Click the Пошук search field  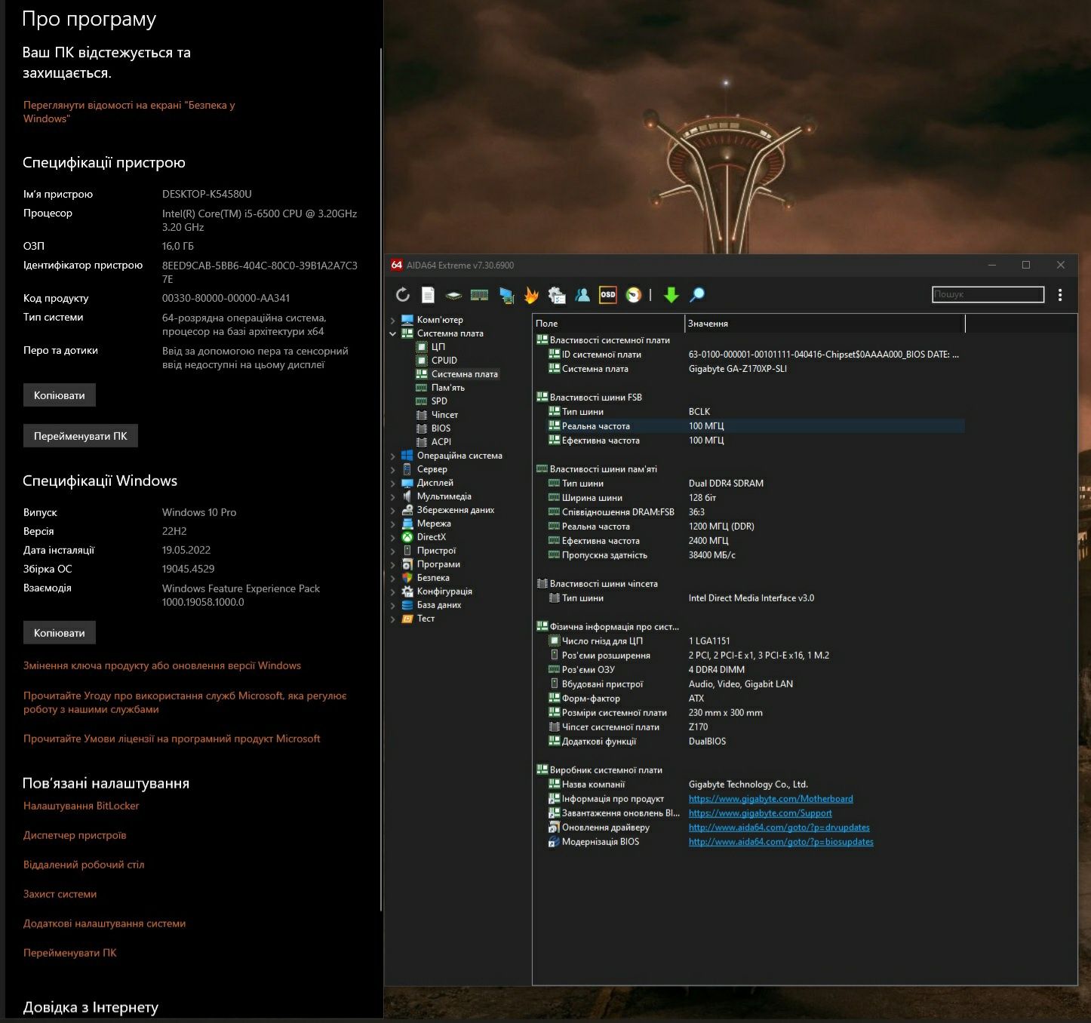(x=988, y=294)
